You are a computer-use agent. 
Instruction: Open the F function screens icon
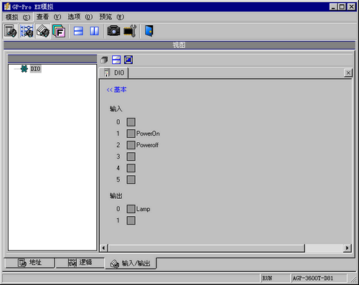(59, 31)
